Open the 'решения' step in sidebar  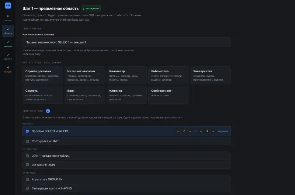[x=8, y=57]
